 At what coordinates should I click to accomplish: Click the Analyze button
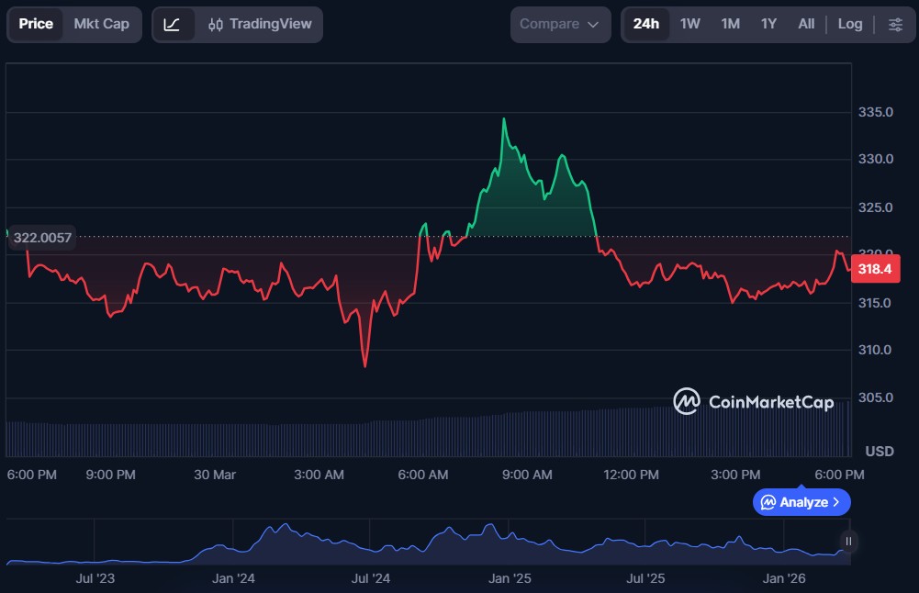click(801, 502)
